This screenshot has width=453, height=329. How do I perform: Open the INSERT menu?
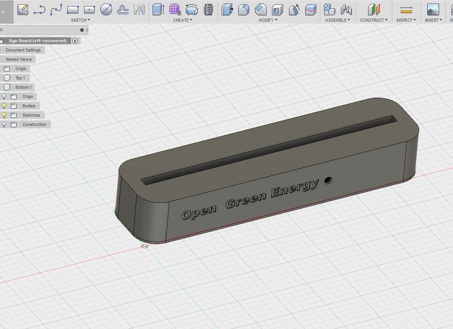click(x=433, y=20)
